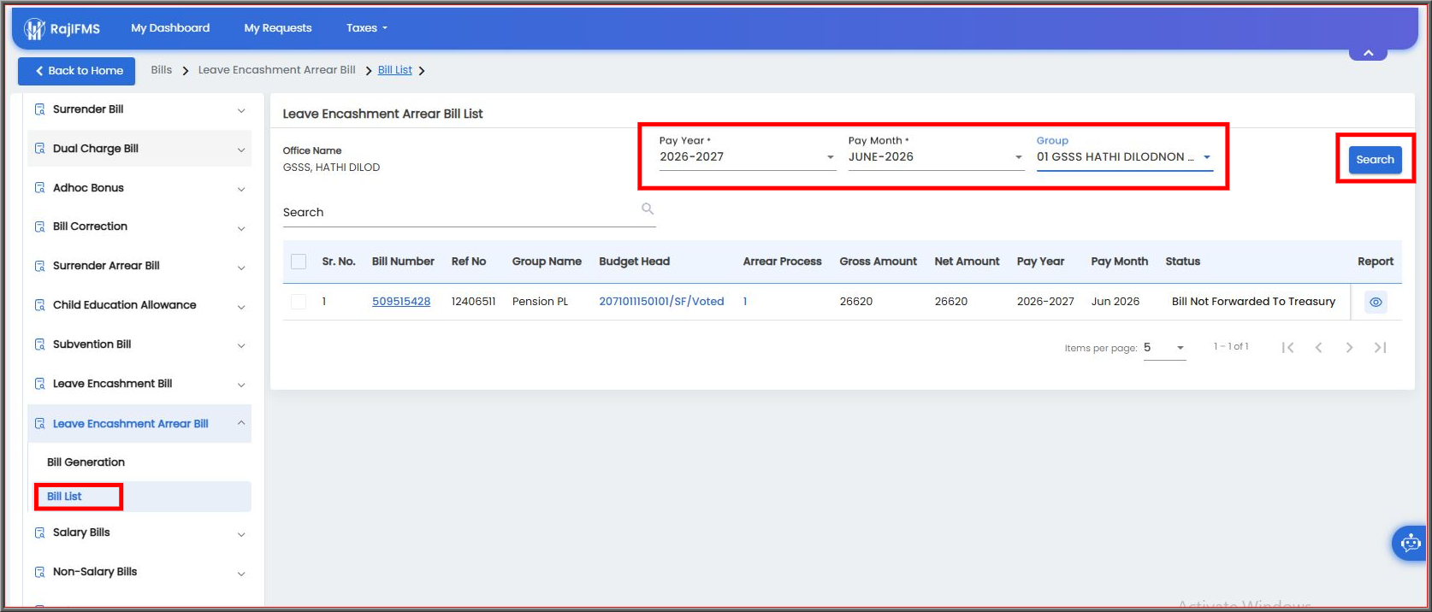Viewport: 1432px width, 612px height.
Task: Click the Bill List breadcrumb link
Action: point(395,70)
